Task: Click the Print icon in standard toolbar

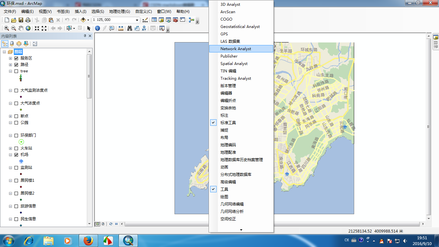Action: point(28,20)
